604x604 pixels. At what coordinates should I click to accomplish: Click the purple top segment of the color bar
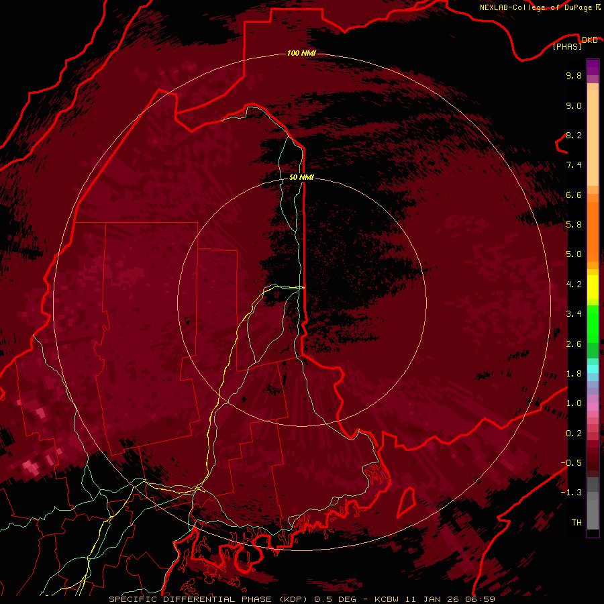[593, 67]
